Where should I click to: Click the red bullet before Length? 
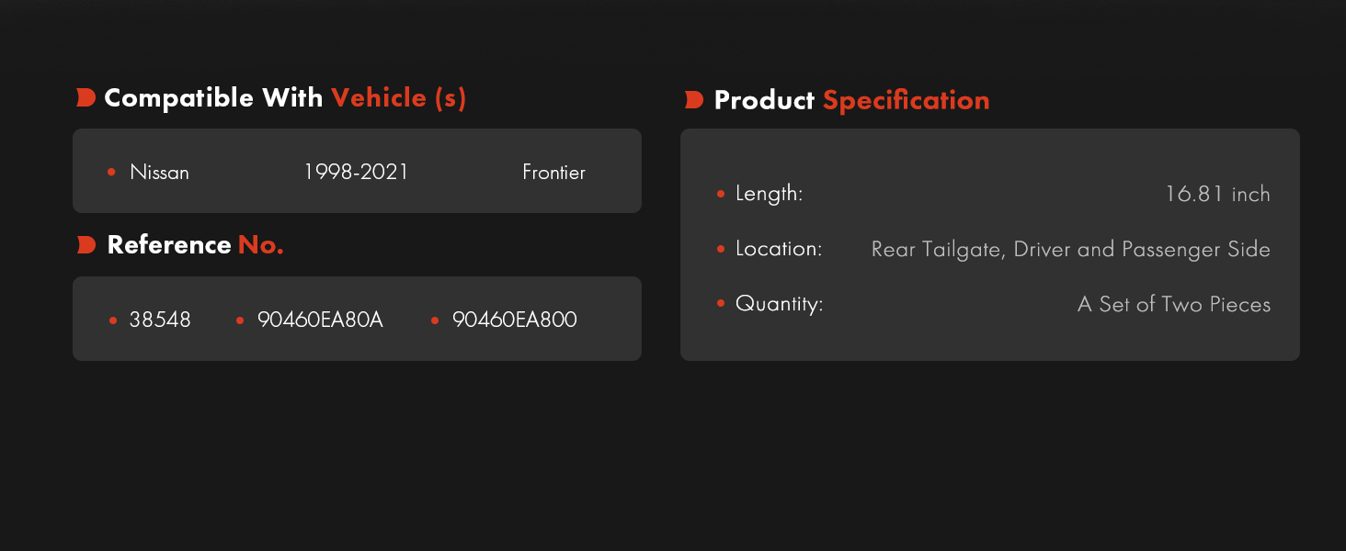click(720, 194)
